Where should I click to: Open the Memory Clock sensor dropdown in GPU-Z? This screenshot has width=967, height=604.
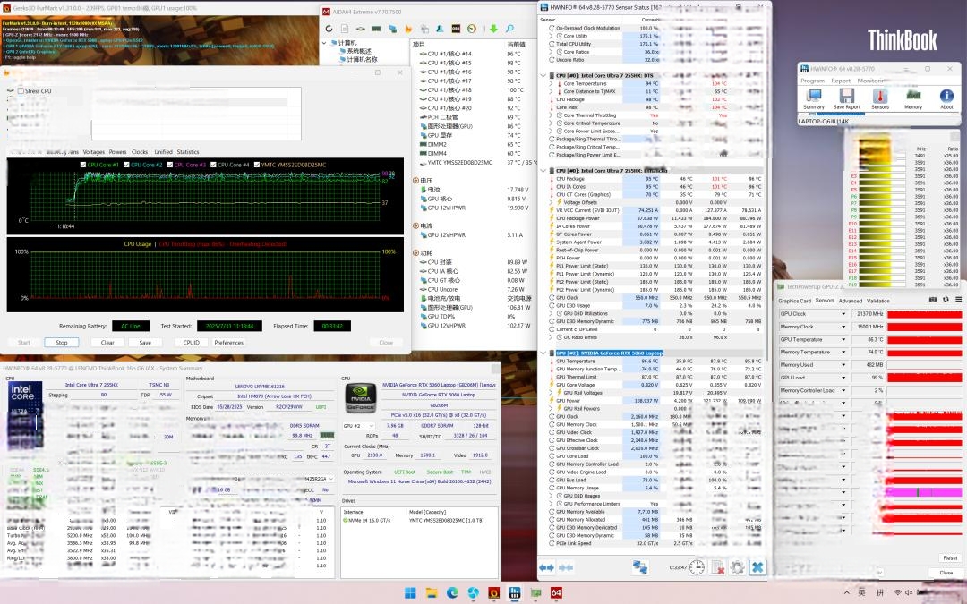[843, 327]
